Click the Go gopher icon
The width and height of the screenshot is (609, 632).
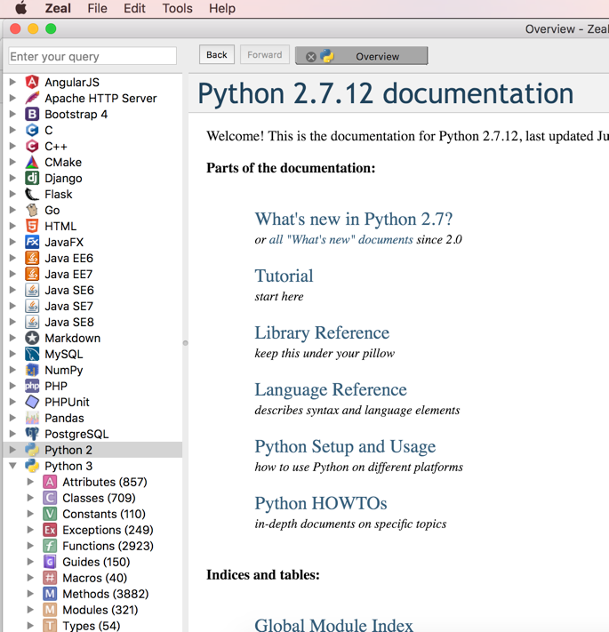(32, 210)
